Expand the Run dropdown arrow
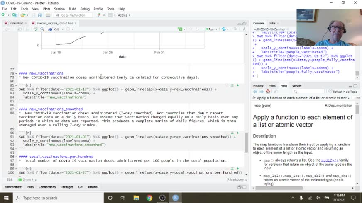362x203 pixels. [217, 29]
